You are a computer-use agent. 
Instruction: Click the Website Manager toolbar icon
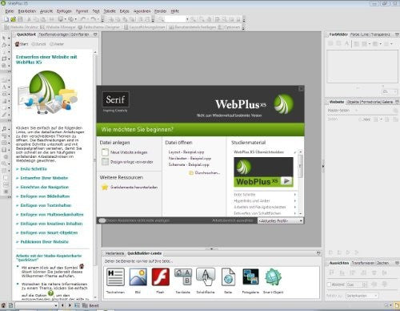[x=42, y=27]
